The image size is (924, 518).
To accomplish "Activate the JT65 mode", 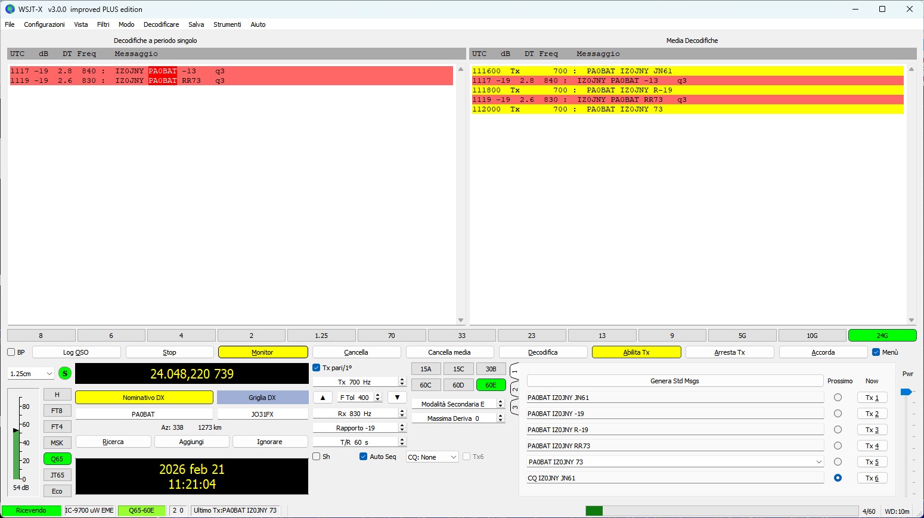I will (x=57, y=474).
